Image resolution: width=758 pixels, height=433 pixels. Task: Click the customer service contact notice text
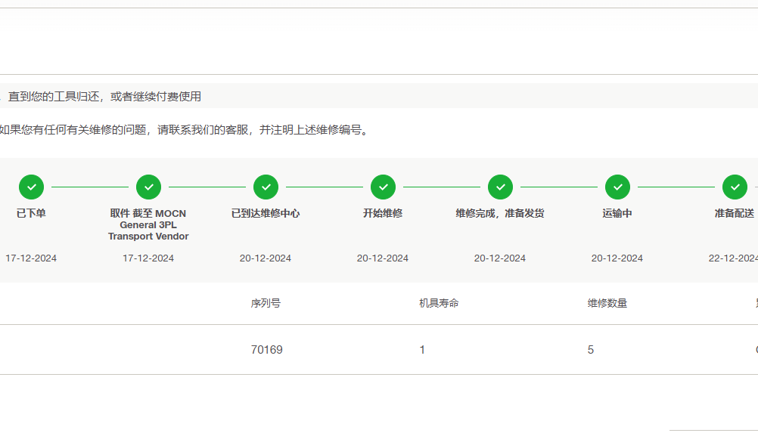coord(185,130)
